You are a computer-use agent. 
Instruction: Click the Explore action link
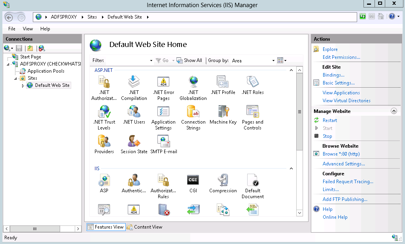pos(330,49)
